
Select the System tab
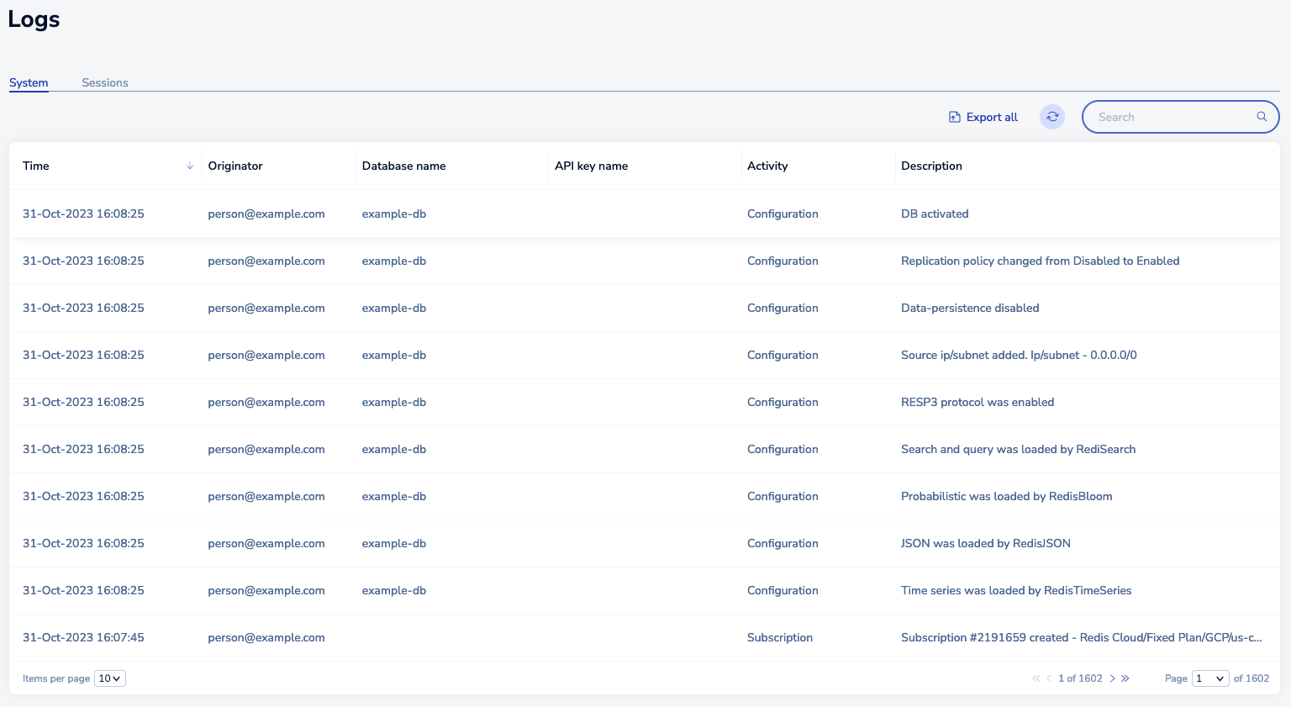click(29, 82)
